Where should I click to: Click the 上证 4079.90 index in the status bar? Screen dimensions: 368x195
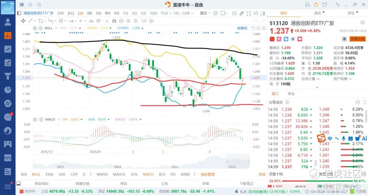pos(67,191)
